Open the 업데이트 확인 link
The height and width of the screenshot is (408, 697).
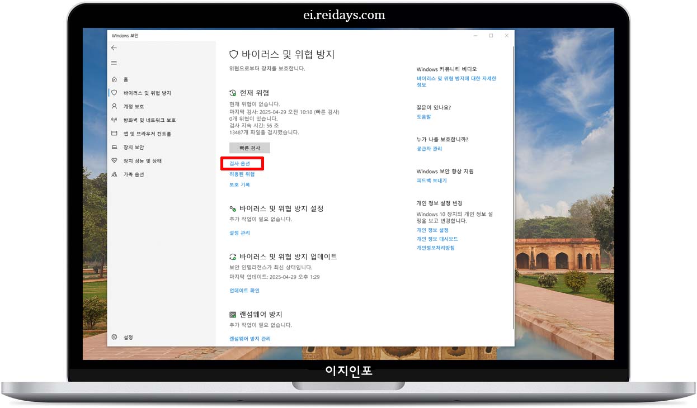pyautogui.click(x=244, y=291)
